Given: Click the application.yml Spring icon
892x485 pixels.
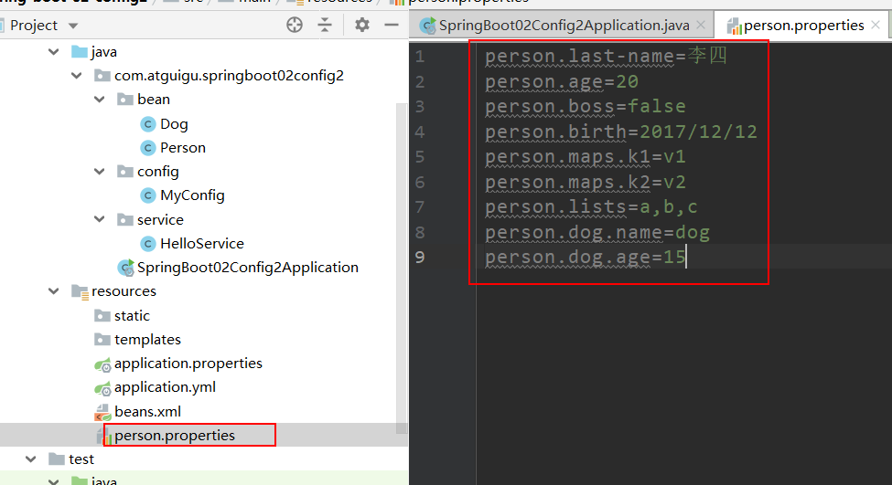Looking at the screenshot, I should tap(102, 388).
